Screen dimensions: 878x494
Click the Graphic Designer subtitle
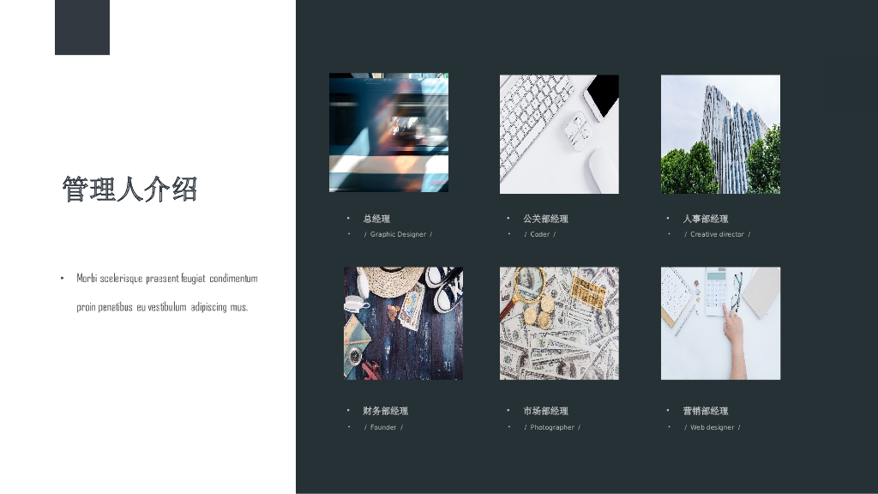point(398,235)
